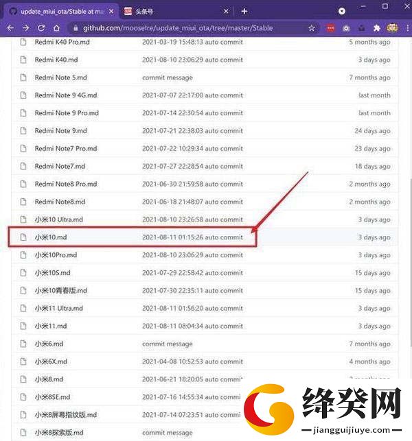Open file Redmi Note 5.md

pyautogui.click(x=61, y=78)
